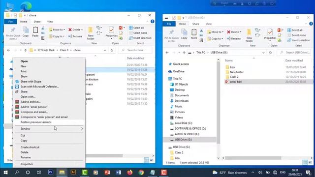Select Documents in navigation pane
This screenshot has width=315, height=177.
click(182, 95)
